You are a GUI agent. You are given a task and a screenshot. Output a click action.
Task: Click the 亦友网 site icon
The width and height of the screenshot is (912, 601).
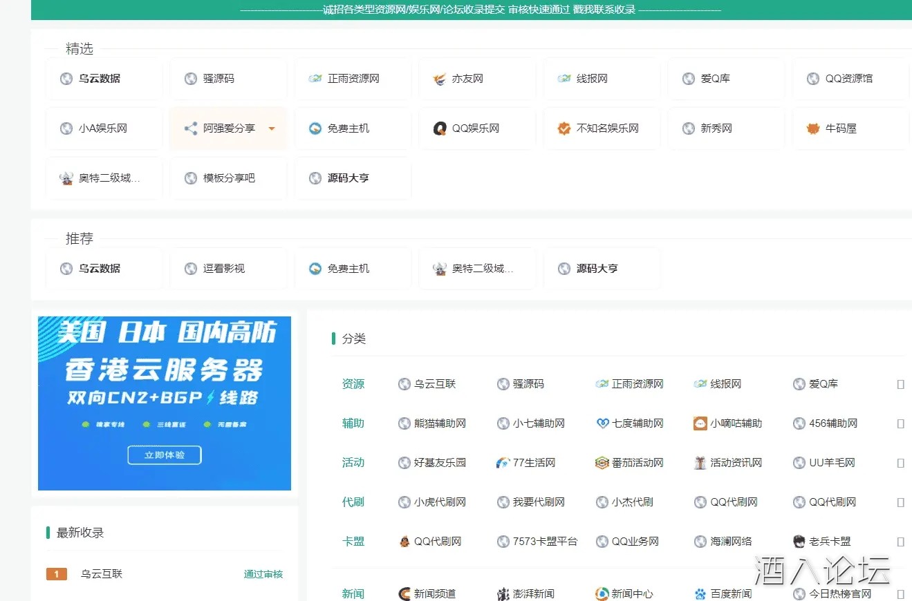(x=440, y=79)
